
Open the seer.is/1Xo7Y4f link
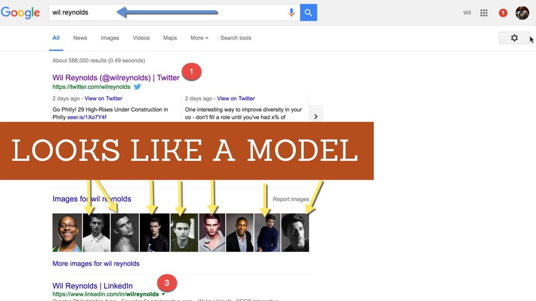point(87,117)
